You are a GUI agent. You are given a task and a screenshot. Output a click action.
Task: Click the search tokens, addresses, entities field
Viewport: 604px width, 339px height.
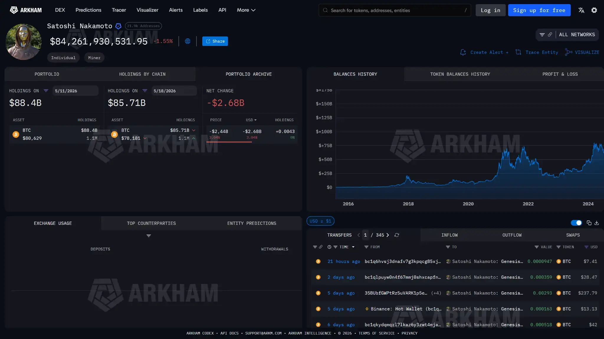(395, 10)
